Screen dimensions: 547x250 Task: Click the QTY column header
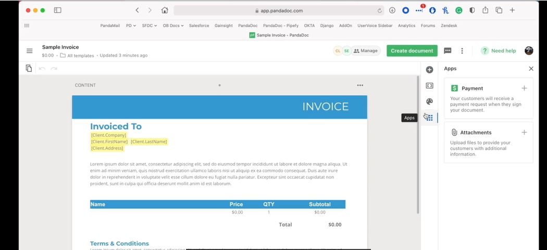(x=269, y=204)
